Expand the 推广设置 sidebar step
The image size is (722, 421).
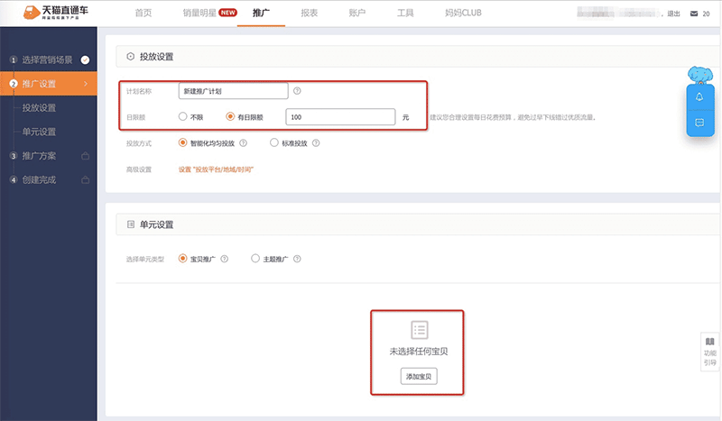[49, 84]
